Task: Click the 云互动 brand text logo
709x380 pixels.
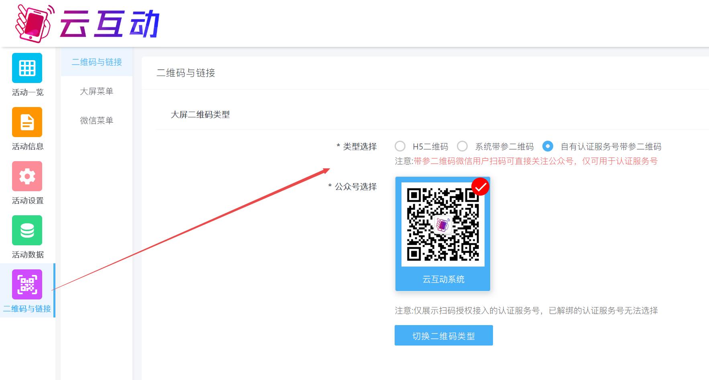Action: pyautogui.click(x=110, y=24)
